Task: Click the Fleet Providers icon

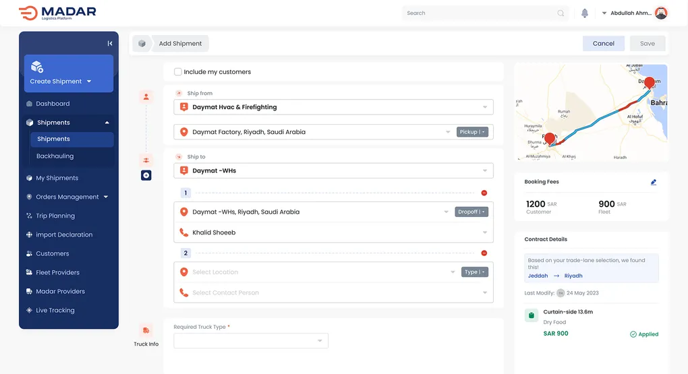Action: click(30, 272)
